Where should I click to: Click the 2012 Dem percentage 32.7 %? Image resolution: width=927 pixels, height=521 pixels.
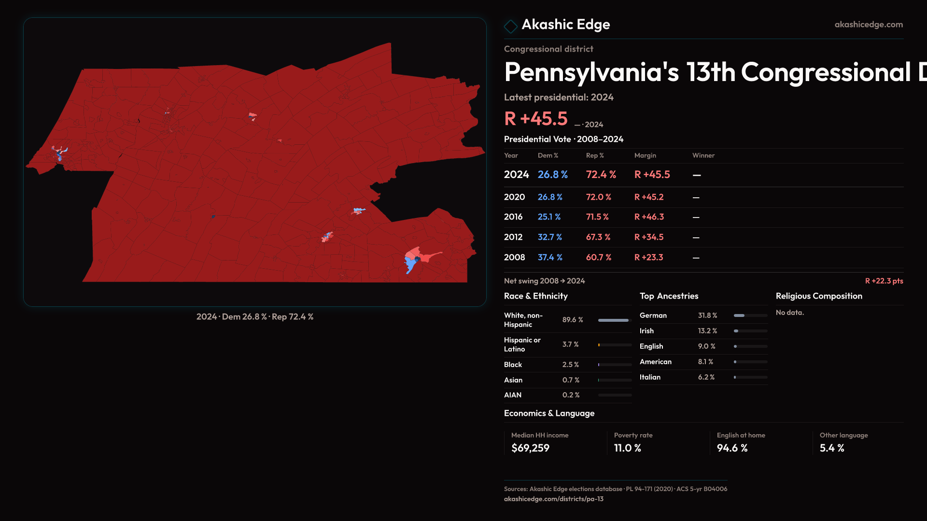pyautogui.click(x=549, y=237)
